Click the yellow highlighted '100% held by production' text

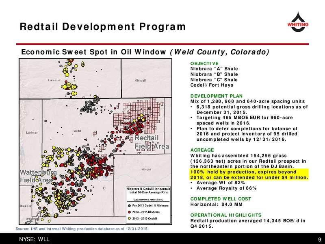249,174
